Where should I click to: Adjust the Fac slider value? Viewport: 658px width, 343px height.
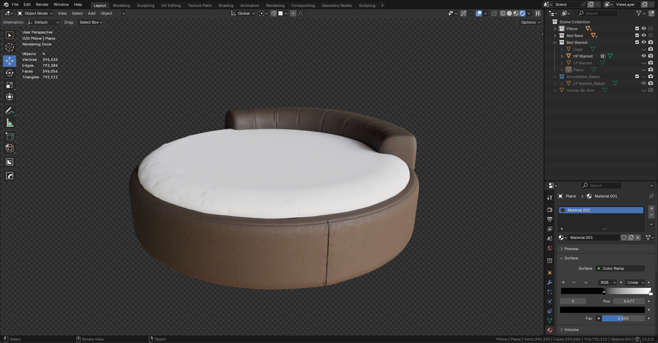pos(623,318)
